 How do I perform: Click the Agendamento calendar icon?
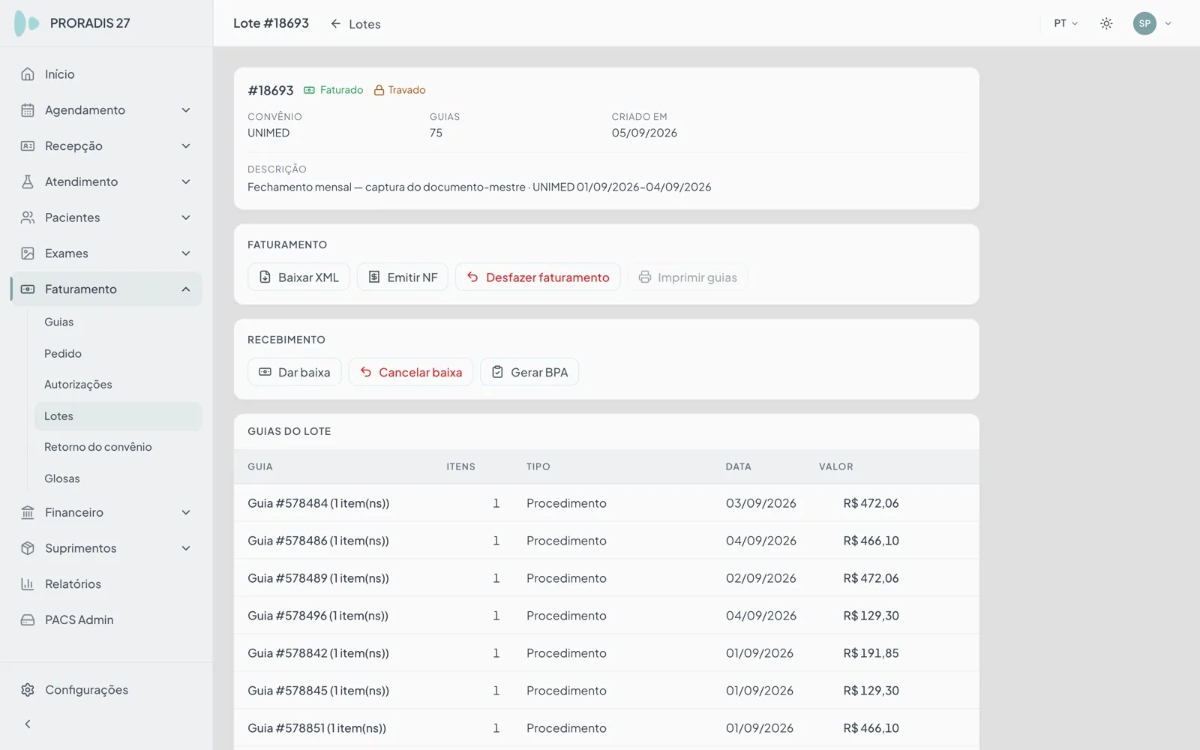click(28, 110)
